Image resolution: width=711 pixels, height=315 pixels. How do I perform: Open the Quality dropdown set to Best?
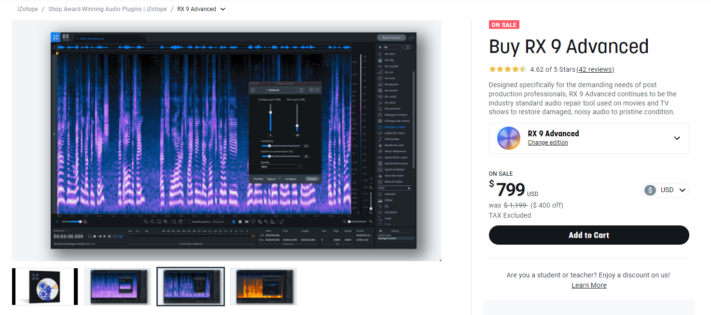(x=281, y=167)
